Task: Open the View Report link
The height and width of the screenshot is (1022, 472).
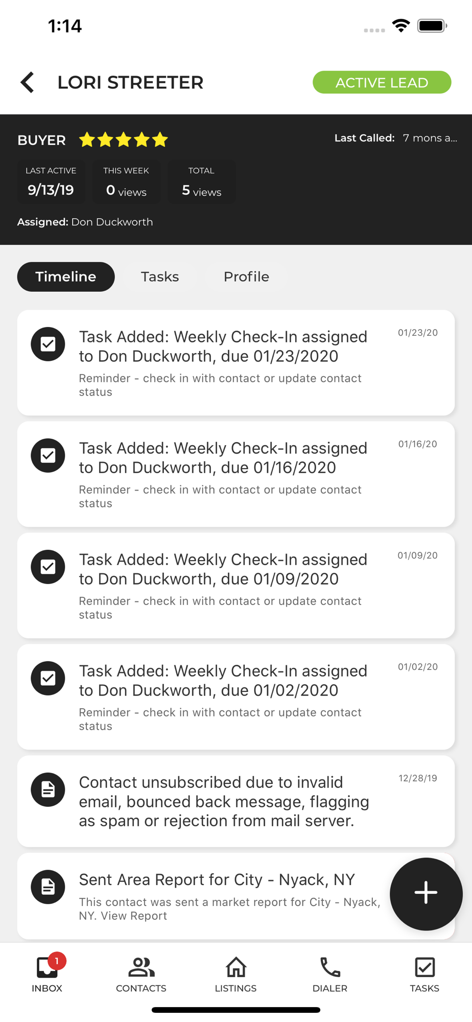Action: 134,916
